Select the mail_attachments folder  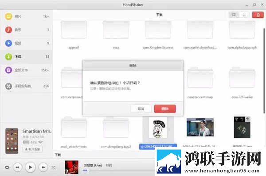pos(74,127)
